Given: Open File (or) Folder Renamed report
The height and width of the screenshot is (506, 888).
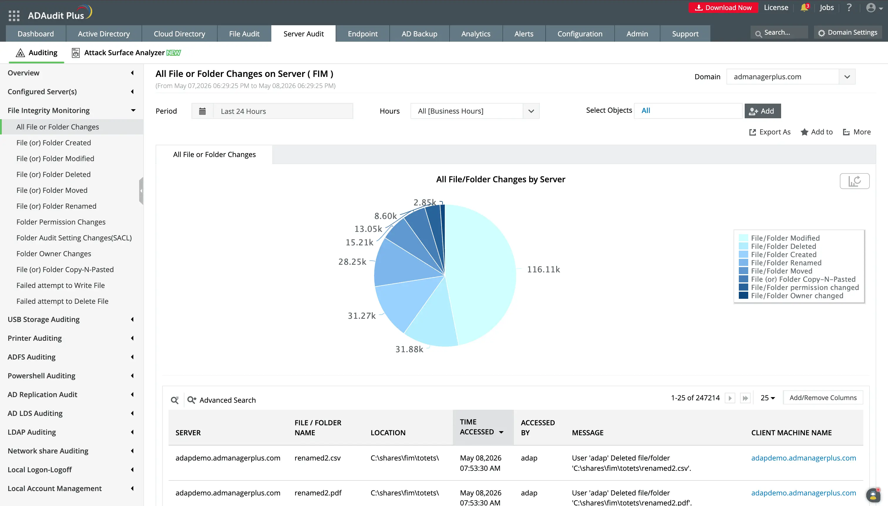Looking at the screenshot, I should tap(56, 206).
